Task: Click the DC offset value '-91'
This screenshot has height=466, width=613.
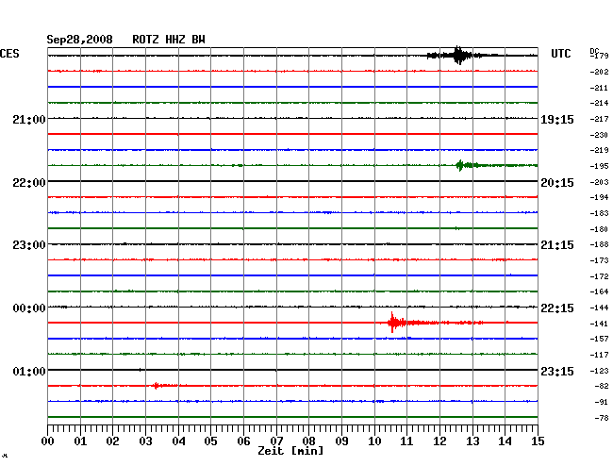Action: tap(602, 402)
